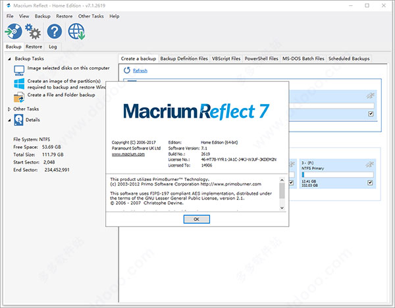This screenshot has height=308, width=395.
Task: Click the Paramount Software UK Ltd text
Action: pyautogui.click(x=136, y=148)
